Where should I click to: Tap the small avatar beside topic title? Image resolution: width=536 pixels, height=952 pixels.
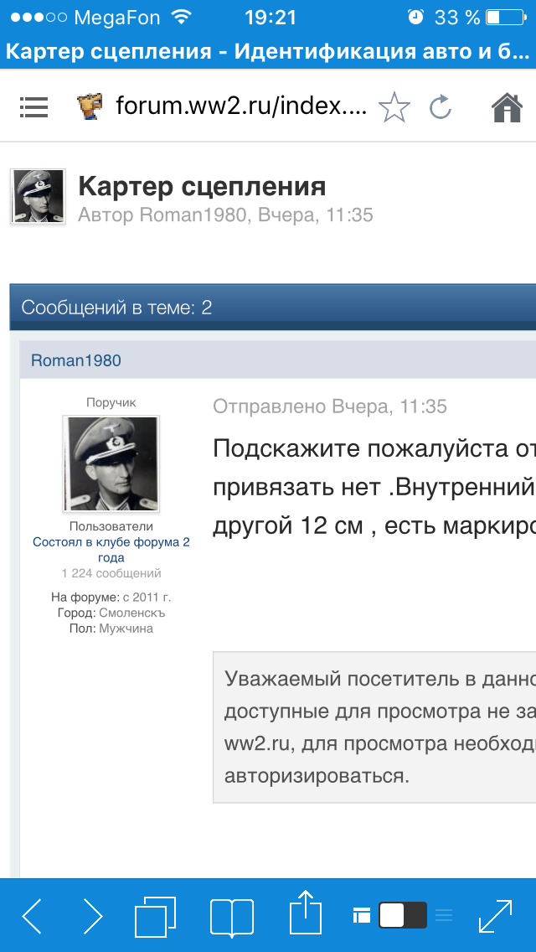tap(38, 197)
